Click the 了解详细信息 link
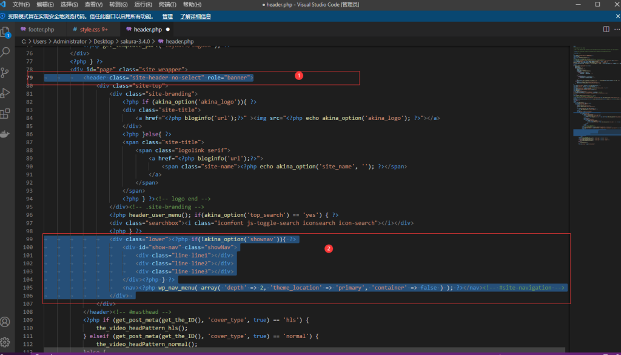The image size is (621, 355). (x=195, y=16)
